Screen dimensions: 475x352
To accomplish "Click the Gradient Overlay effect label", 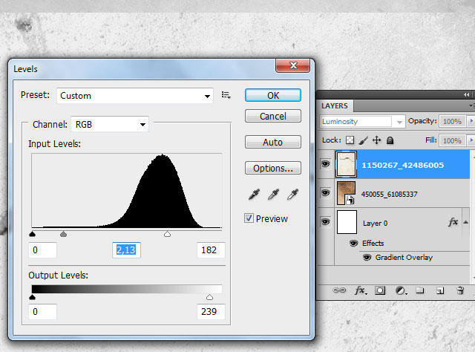I will click(404, 258).
